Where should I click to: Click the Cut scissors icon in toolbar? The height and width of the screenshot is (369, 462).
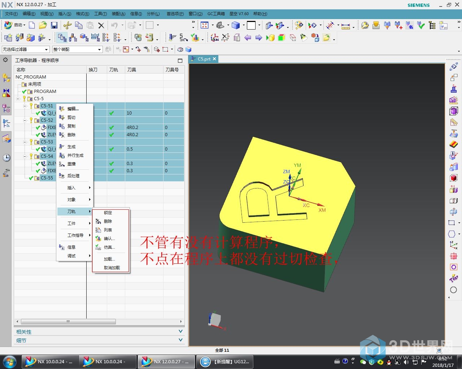tap(67, 25)
